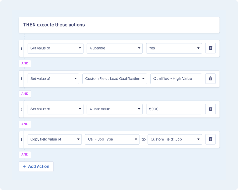This screenshot has height=190, width=238.
Task: Click the Qualified - High Value input
Action: pos(176,78)
